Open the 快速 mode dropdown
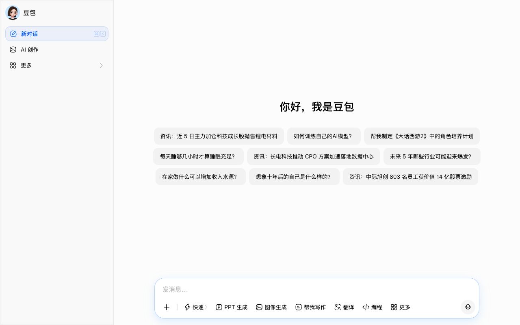This screenshot has width=520, height=325. point(196,307)
